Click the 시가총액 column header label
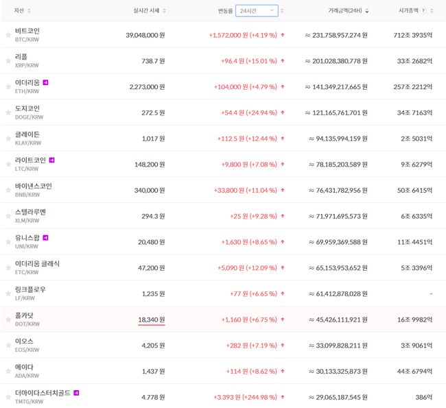This screenshot has width=446, height=408. point(408,11)
